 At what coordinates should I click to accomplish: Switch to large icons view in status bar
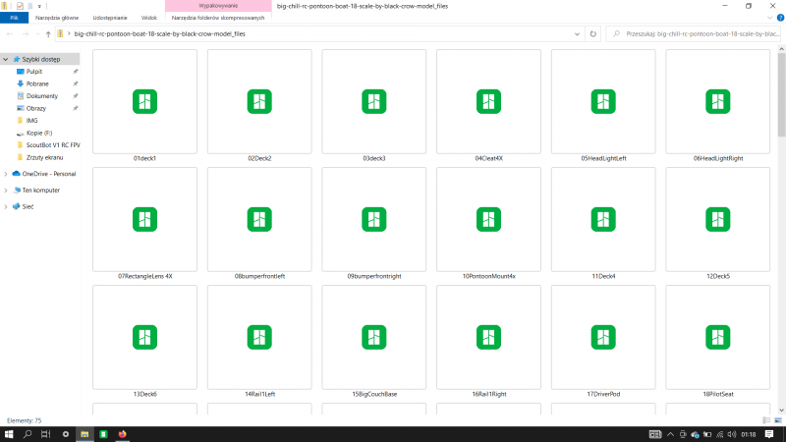778,420
